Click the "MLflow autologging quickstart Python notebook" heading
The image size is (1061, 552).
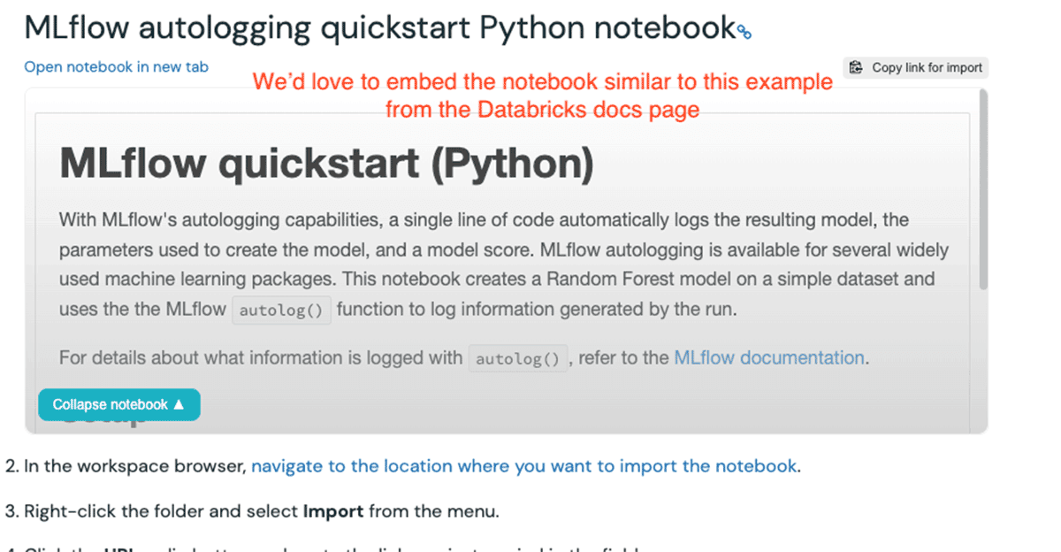378,28
